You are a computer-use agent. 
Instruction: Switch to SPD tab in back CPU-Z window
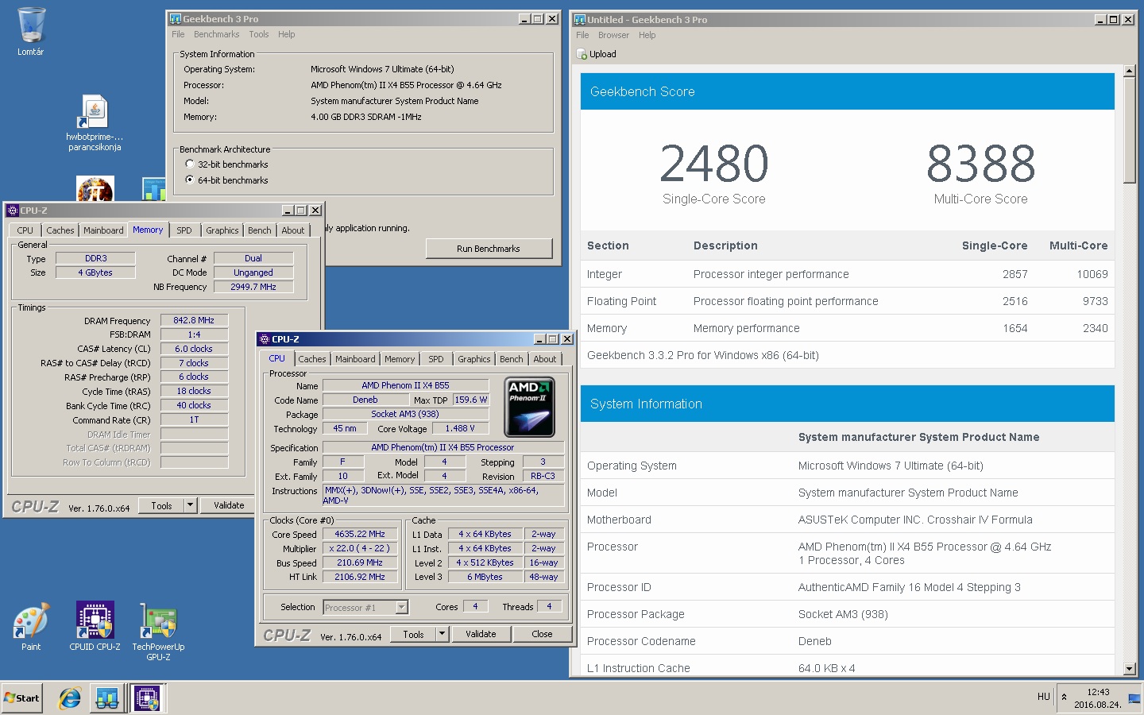click(x=184, y=230)
